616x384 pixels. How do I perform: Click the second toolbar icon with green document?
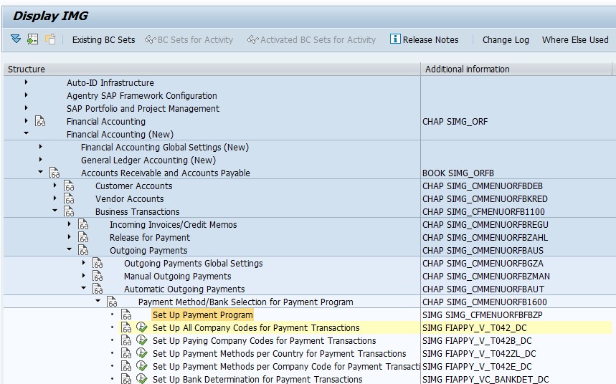point(32,39)
